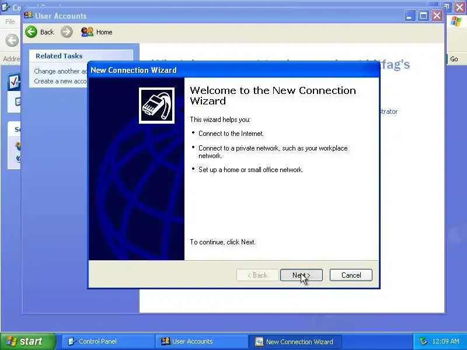This screenshot has width=467, height=350.
Task: Open Change another account link
Action: click(x=61, y=71)
